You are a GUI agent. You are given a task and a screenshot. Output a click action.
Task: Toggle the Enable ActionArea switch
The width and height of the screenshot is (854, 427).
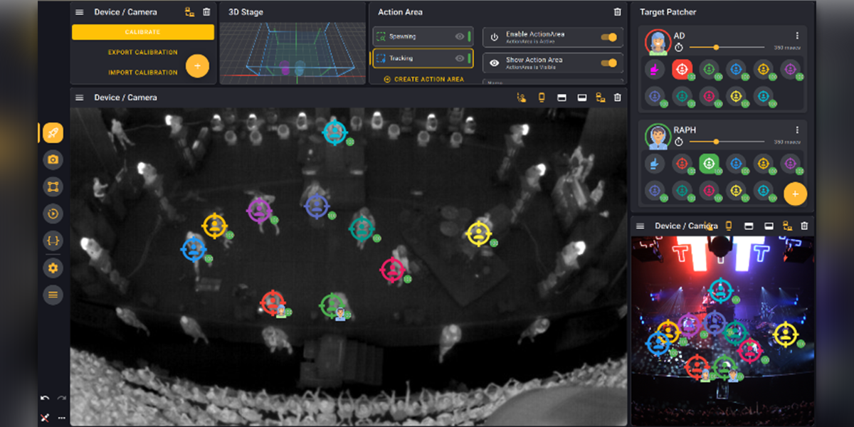(x=608, y=37)
